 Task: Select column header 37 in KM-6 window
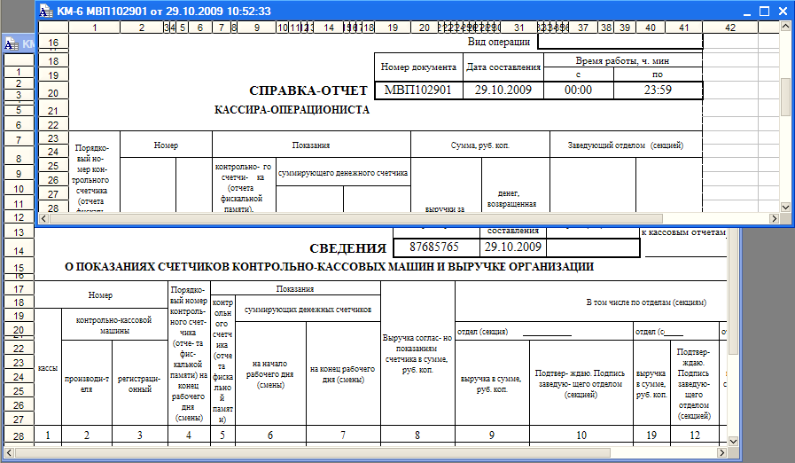[583, 27]
